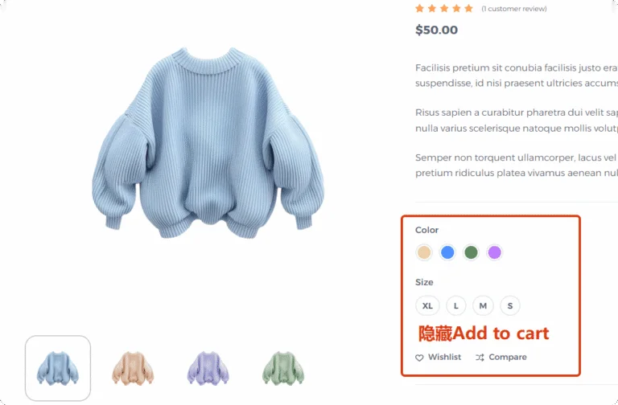Open the blue sweater thumbnail

click(x=58, y=368)
